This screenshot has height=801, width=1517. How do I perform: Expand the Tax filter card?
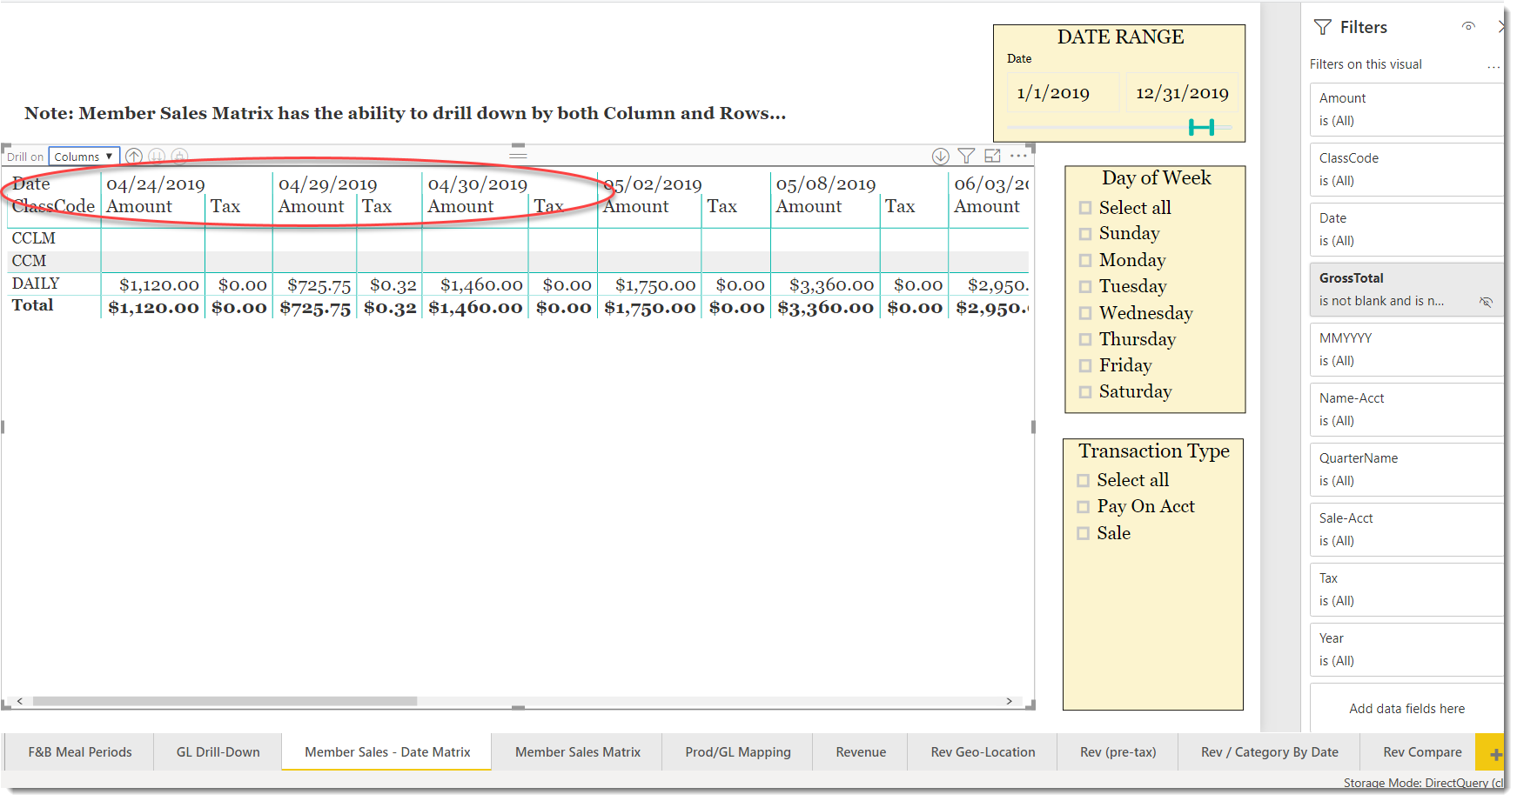[x=1406, y=590]
